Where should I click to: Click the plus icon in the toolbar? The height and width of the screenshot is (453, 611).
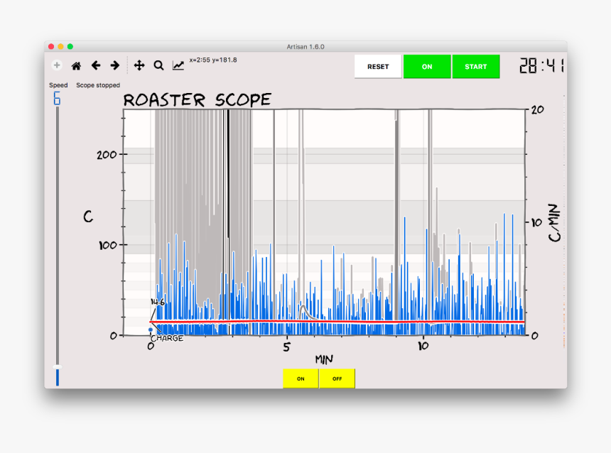pos(57,65)
